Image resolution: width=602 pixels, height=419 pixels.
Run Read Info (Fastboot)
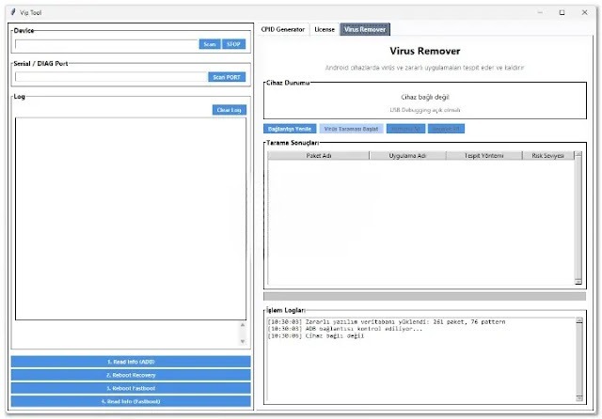click(131, 401)
